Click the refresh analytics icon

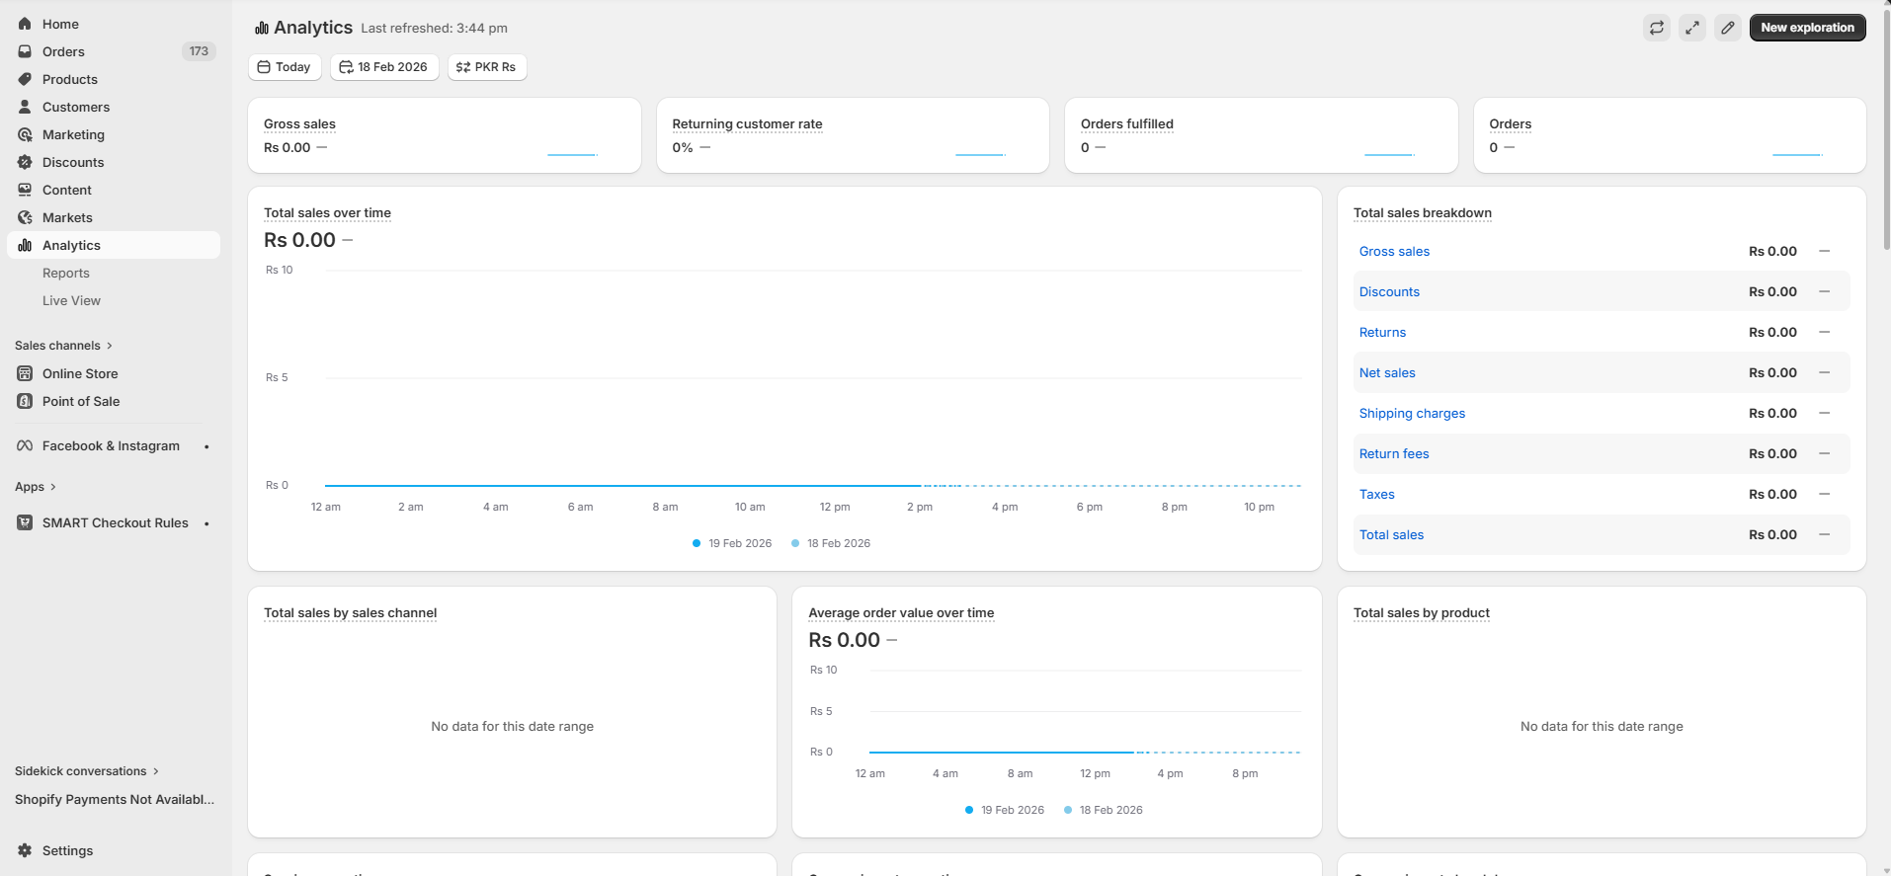point(1657,28)
